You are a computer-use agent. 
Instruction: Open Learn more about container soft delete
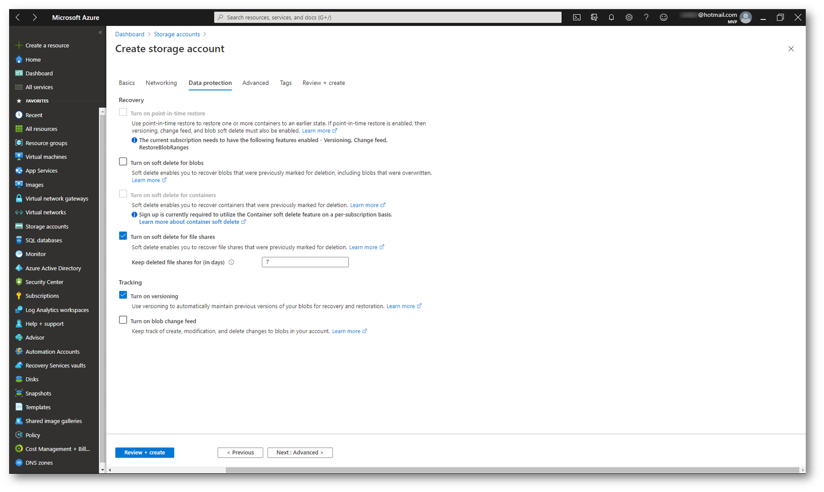192,222
